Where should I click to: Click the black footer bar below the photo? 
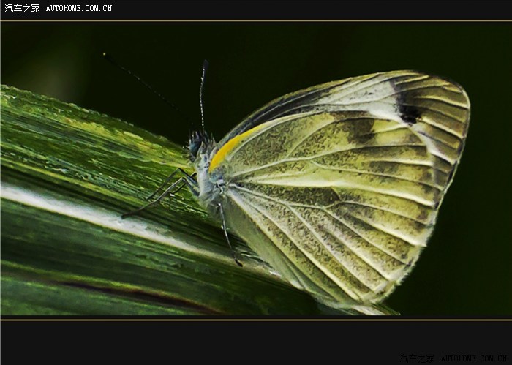click(219, 340)
